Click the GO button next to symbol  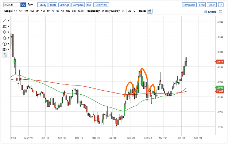[x=23, y=5]
